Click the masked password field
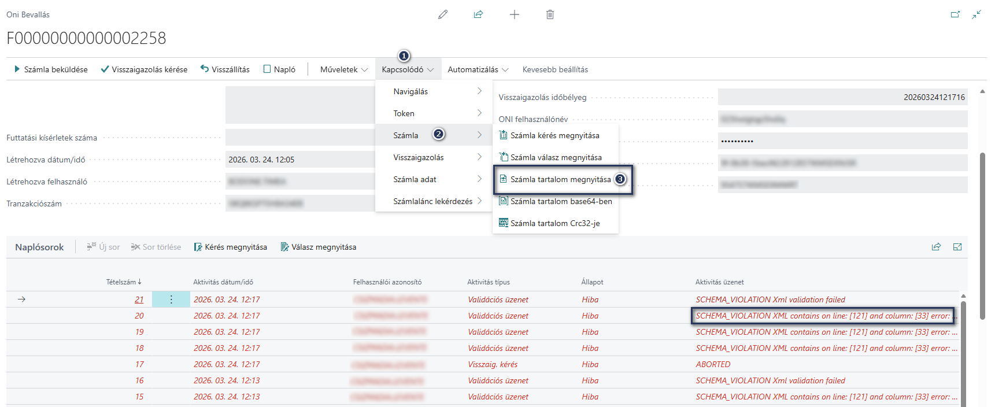This screenshot has height=407, width=995. [842, 141]
